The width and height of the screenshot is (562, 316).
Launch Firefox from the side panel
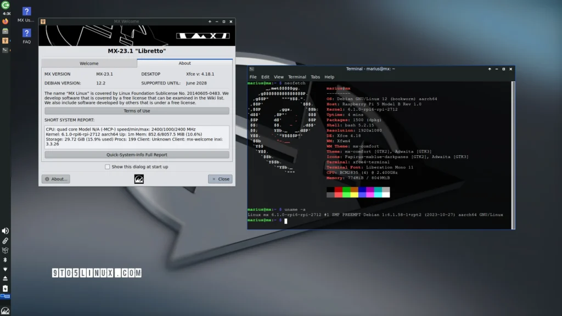coord(5,21)
